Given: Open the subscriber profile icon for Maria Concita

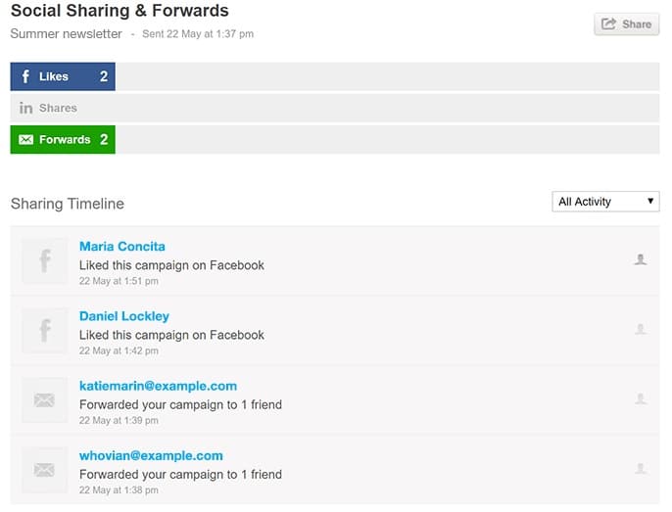Looking at the screenshot, I should (x=641, y=259).
